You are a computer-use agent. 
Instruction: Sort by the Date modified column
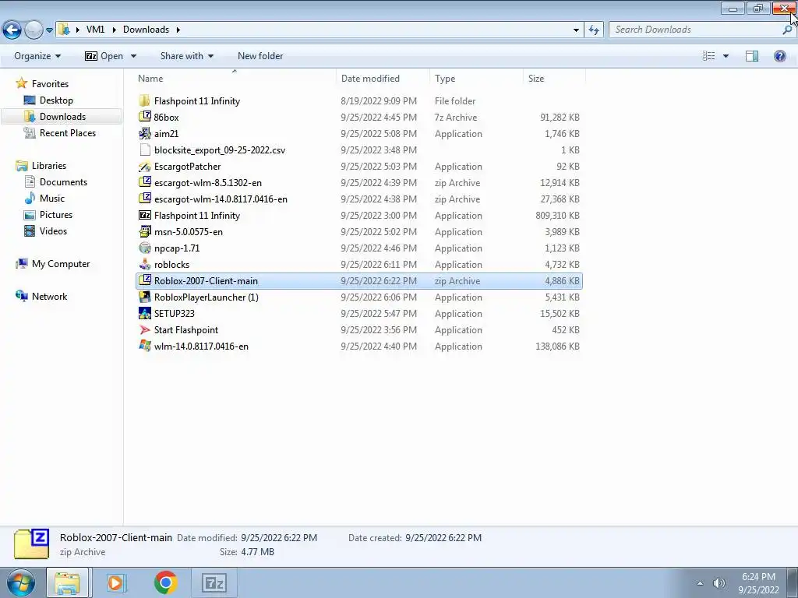[383, 79]
